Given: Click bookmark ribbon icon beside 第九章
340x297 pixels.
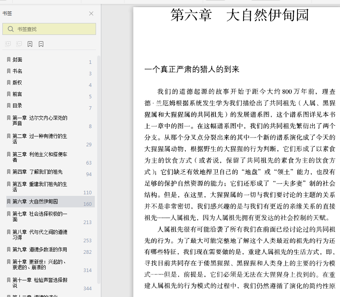Looking at the screenshot, I should coord(9,249).
